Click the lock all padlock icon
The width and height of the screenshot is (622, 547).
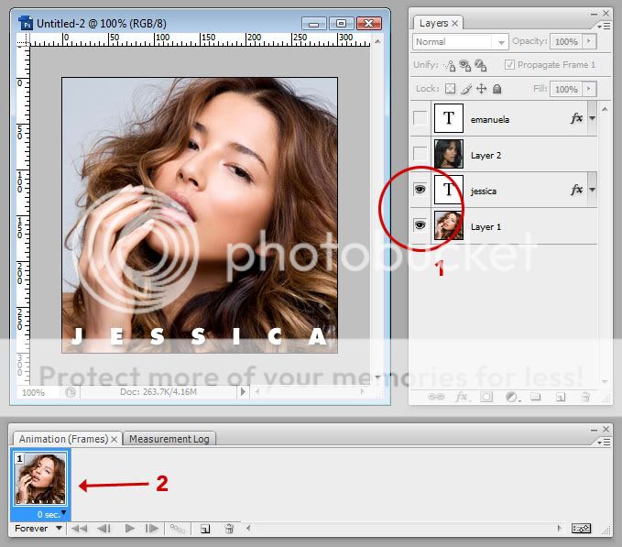tap(497, 89)
